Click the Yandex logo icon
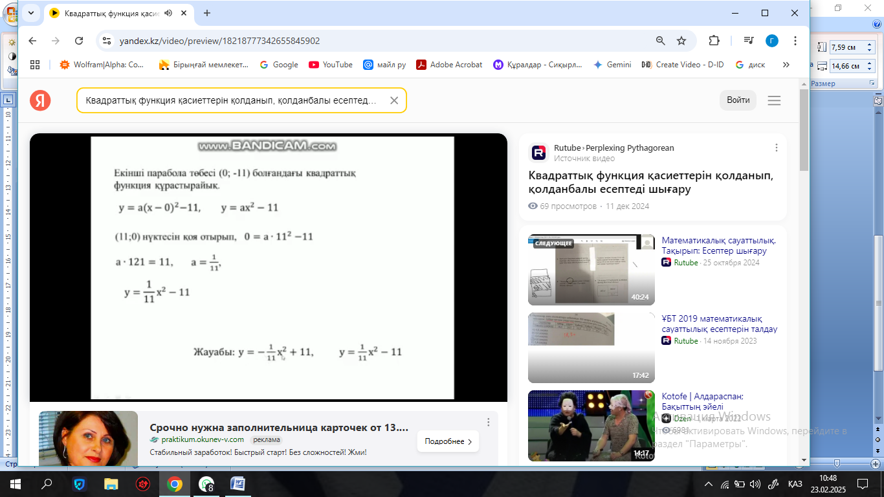The height and width of the screenshot is (497, 884). 40,100
